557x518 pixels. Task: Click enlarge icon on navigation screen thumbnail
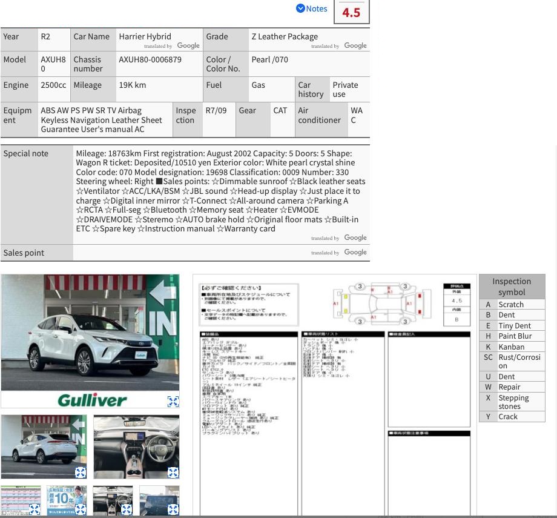point(173,510)
